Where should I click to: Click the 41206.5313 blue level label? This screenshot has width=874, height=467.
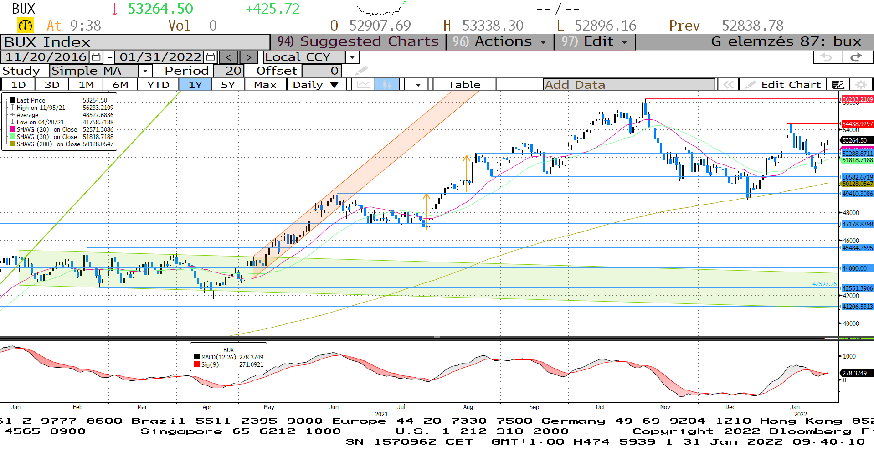click(857, 307)
